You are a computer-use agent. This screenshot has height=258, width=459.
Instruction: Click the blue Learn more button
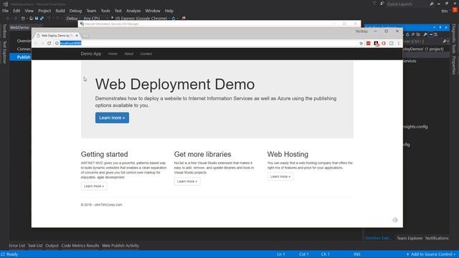(112, 118)
